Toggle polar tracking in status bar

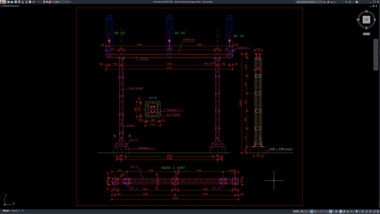315,212
